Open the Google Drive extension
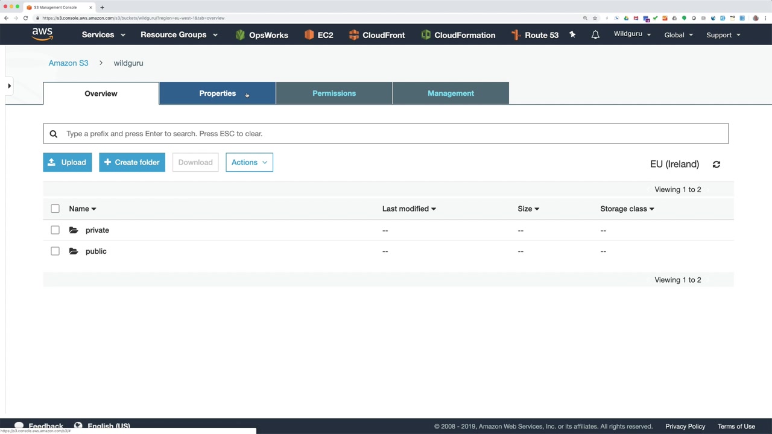772x434 pixels. point(626,18)
